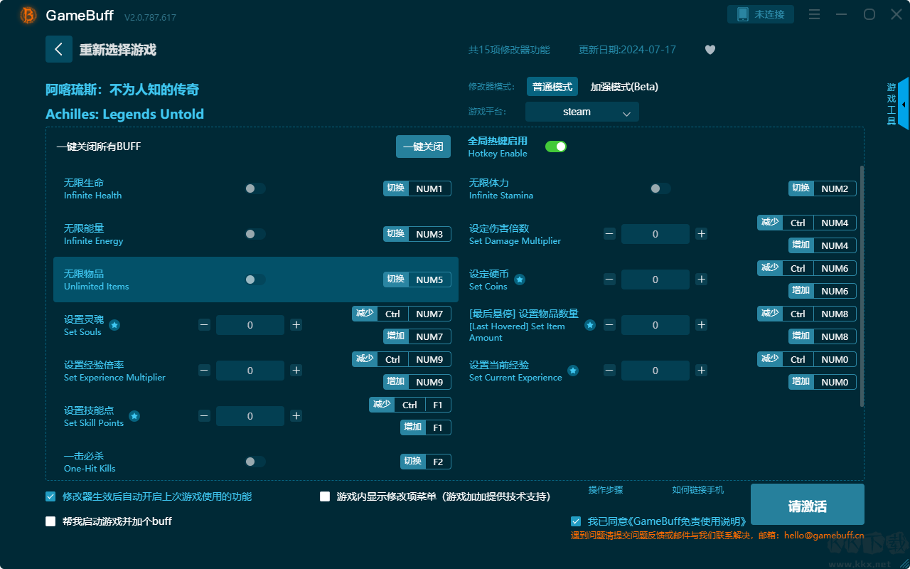Enable Infinite Stamina toggle

click(x=660, y=188)
